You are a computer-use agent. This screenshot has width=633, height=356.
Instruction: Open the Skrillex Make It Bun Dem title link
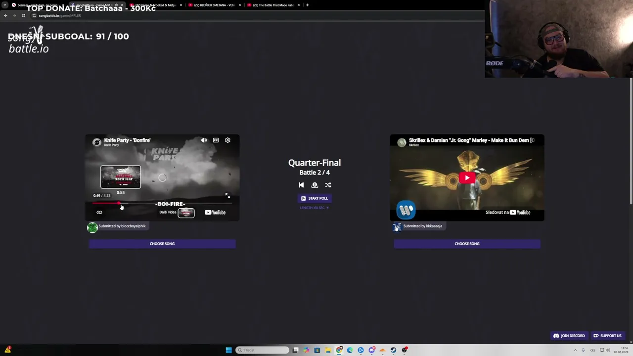click(472, 140)
